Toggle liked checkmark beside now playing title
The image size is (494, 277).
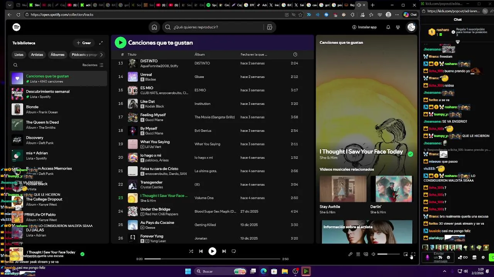pyautogui.click(x=82, y=254)
